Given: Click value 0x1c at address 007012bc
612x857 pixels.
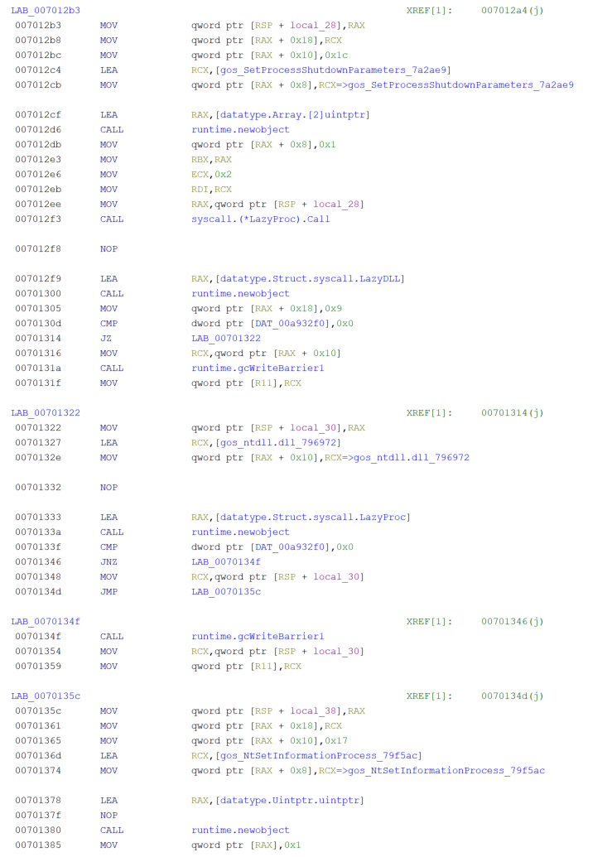Looking at the screenshot, I should click(x=336, y=55).
